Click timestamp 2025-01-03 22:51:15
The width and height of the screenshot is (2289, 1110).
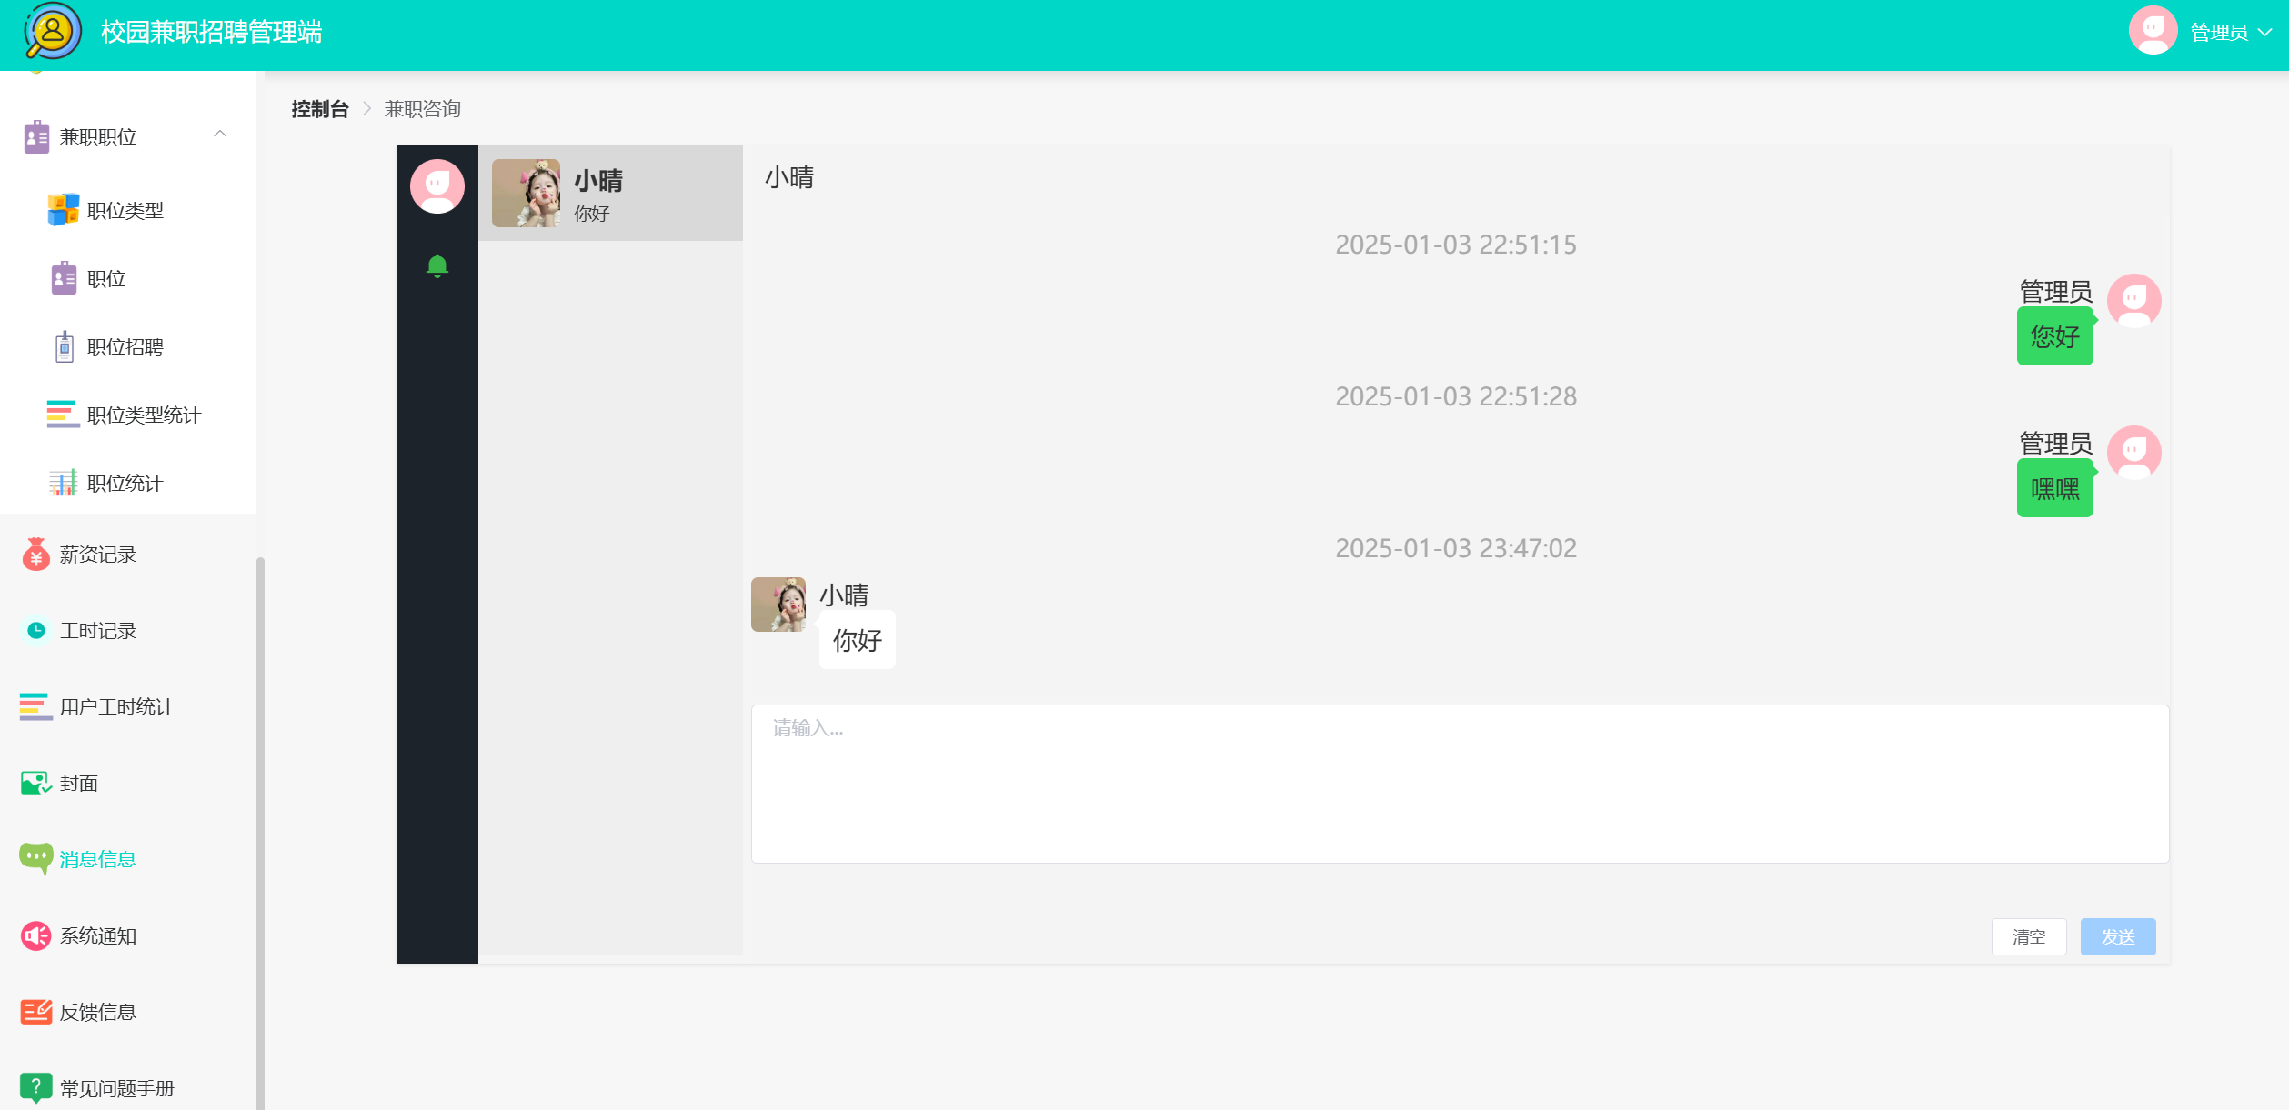point(1456,245)
